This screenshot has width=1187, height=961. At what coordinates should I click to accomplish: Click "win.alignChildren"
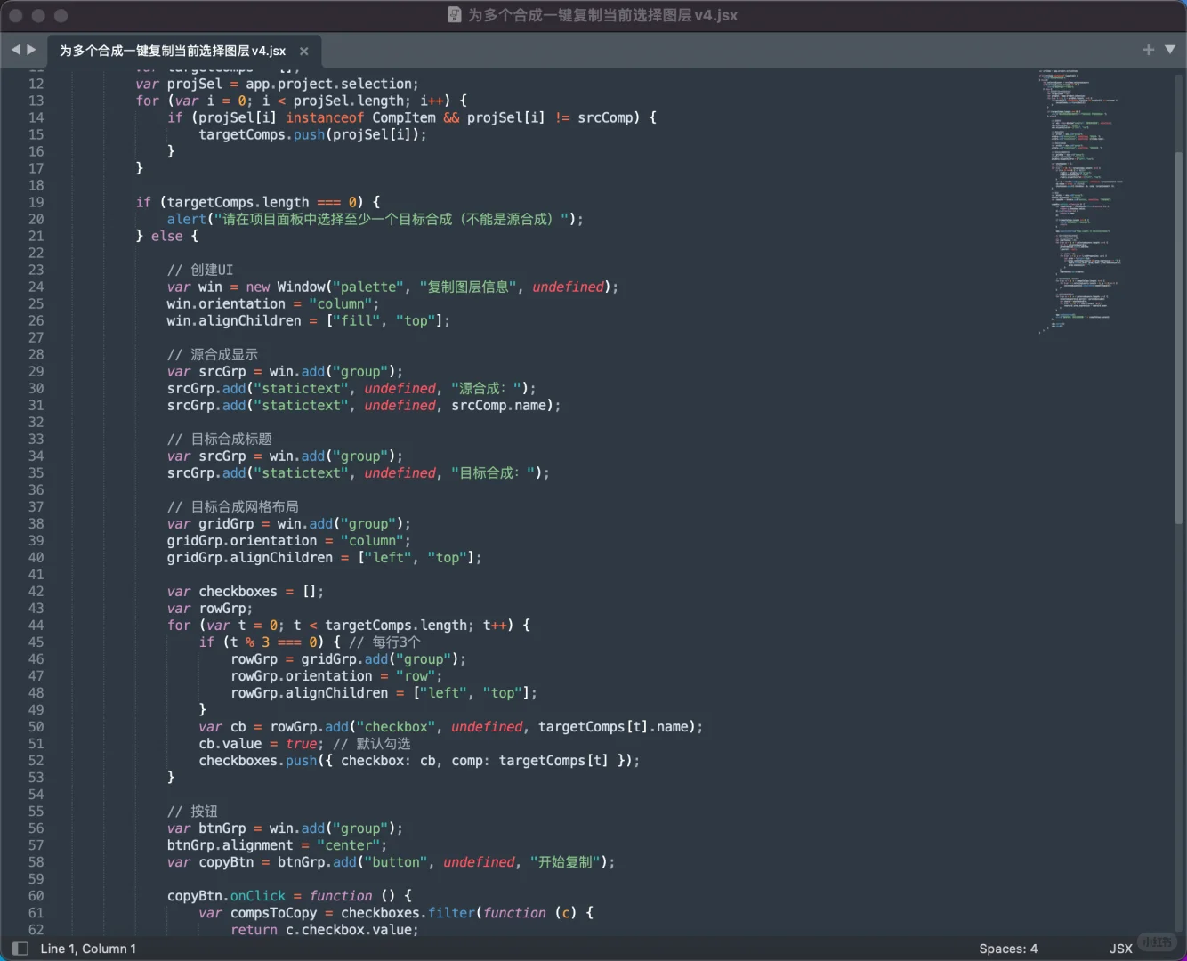click(234, 320)
